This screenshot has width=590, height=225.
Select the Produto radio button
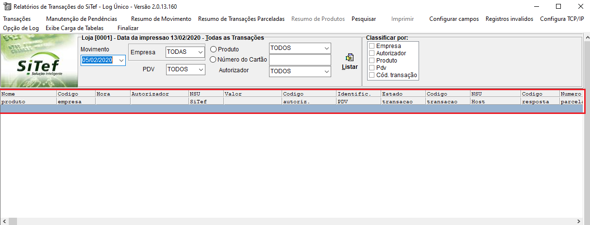pyautogui.click(x=213, y=49)
